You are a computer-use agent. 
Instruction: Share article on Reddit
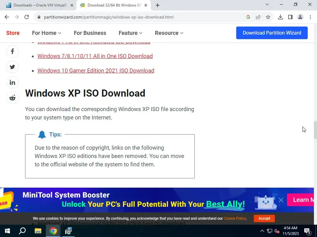coord(12,98)
